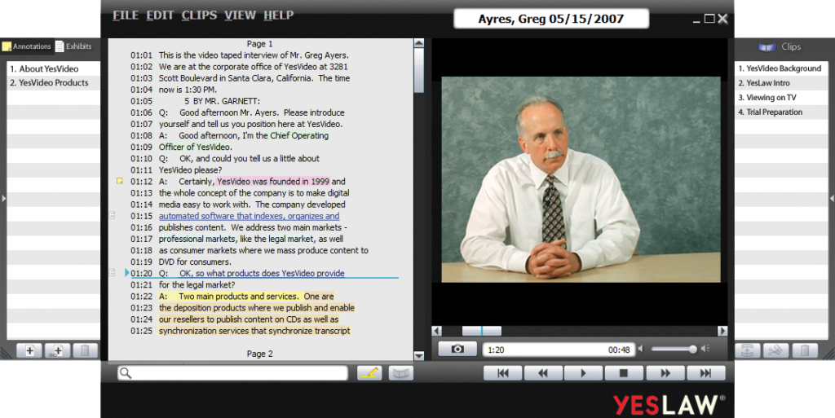The image size is (835, 418).
Task: Click the volume slider knob
Action: tap(692, 350)
